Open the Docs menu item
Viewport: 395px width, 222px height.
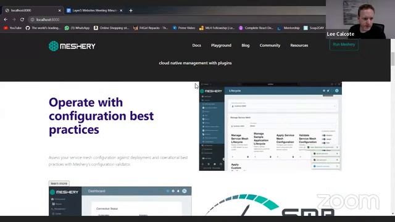point(196,45)
